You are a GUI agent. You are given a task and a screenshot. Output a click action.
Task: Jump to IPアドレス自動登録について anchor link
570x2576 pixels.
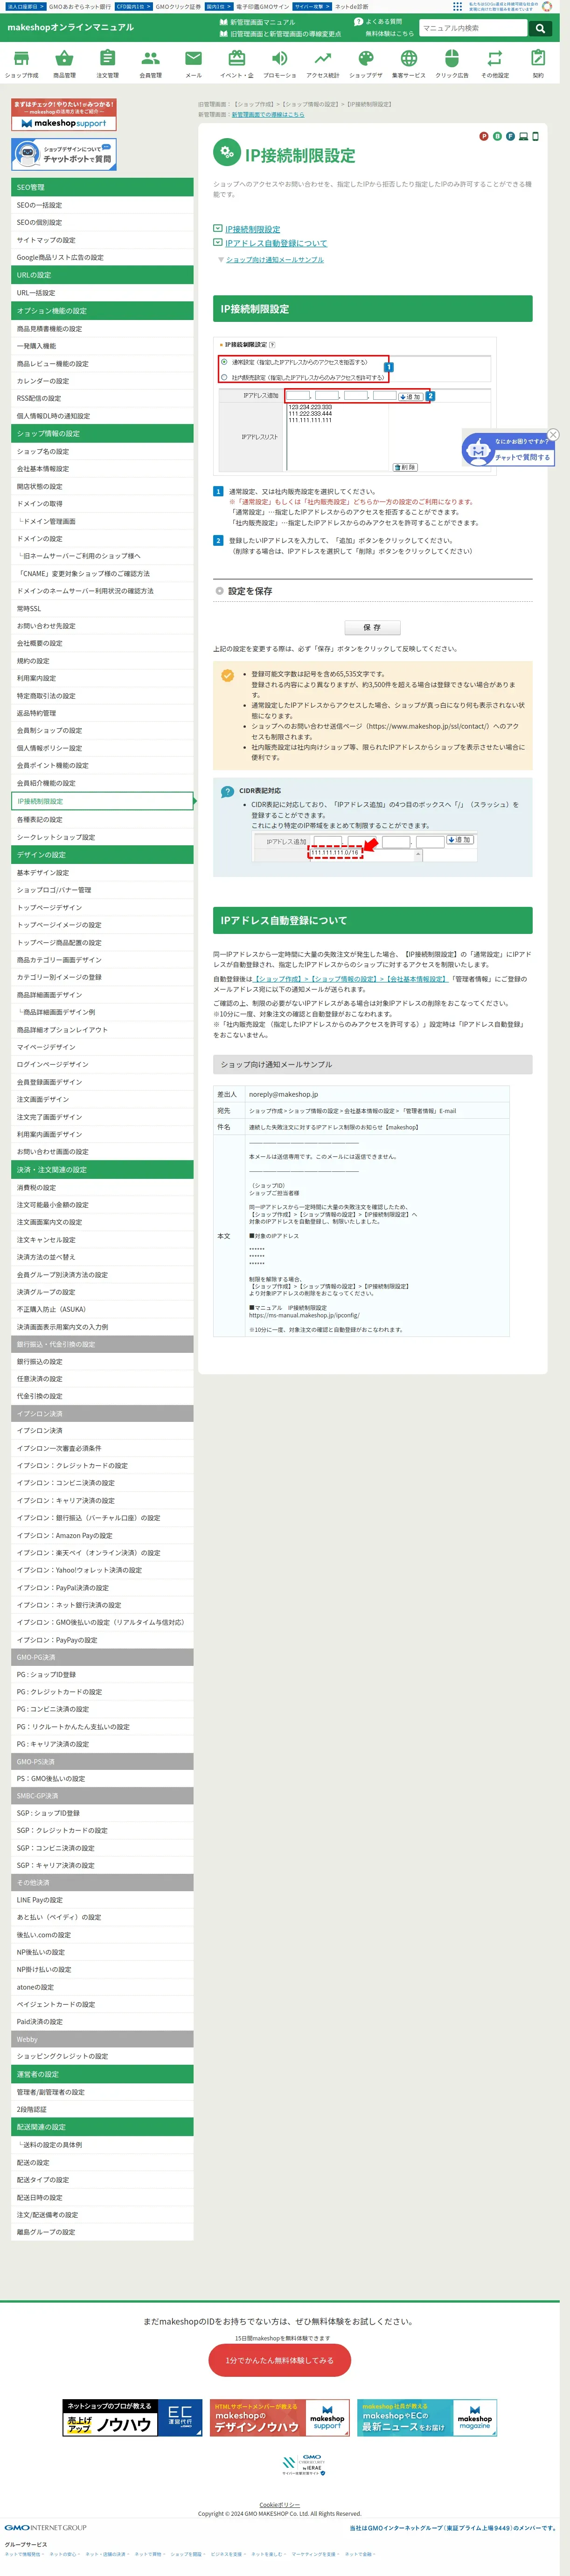pos(276,243)
